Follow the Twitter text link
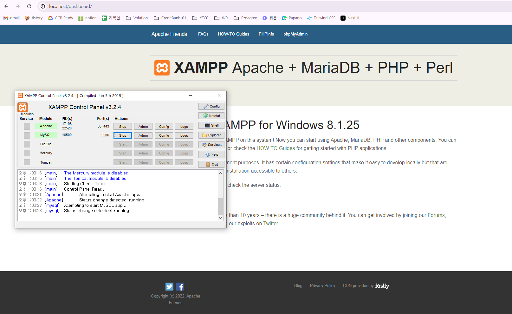Image resolution: width=512 pixels, height=314 pixels. click(271, 223)
